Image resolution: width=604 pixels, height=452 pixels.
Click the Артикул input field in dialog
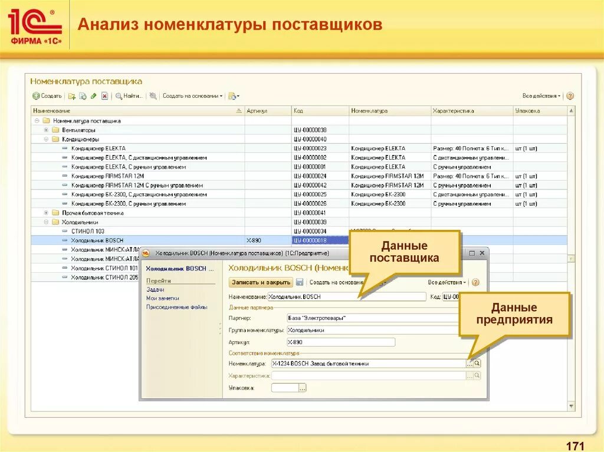click(x=341, y=342)
